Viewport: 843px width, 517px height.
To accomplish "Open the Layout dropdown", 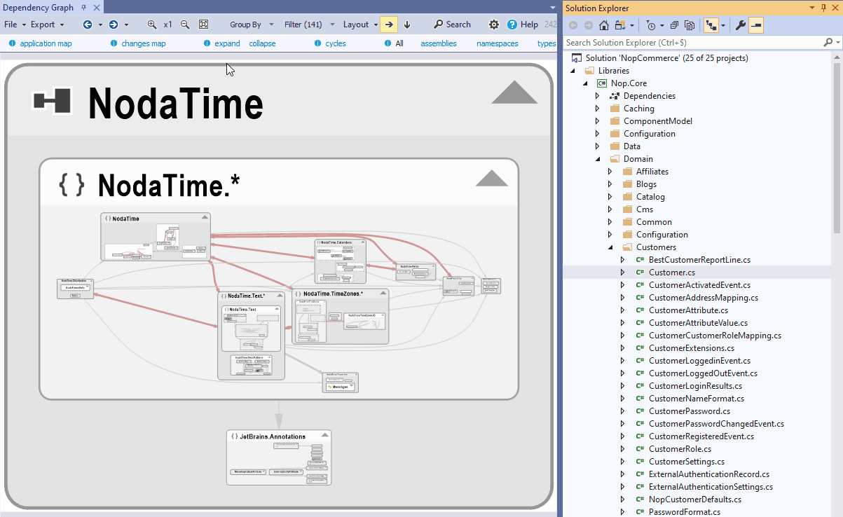I will pos(360,25).
